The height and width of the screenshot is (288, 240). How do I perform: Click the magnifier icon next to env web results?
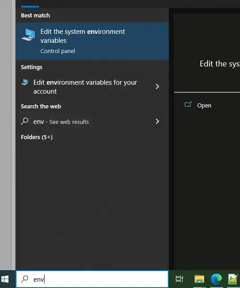coord(24,121)
